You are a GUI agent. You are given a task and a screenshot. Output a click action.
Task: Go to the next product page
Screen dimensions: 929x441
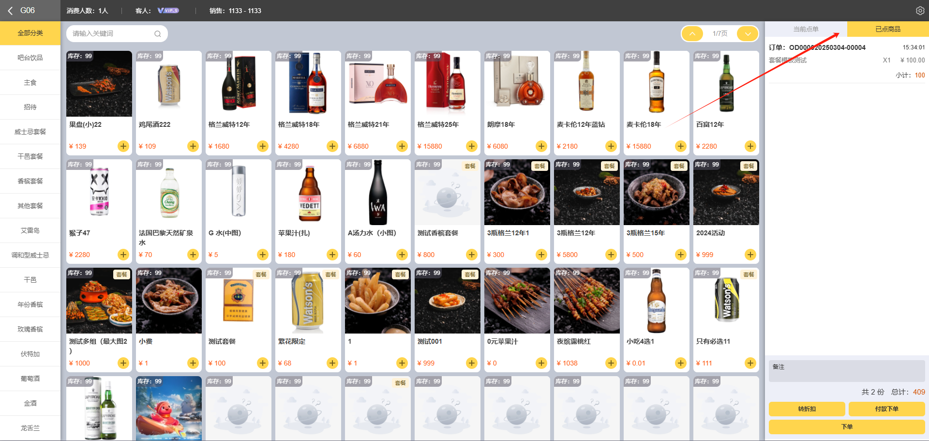pos(748,34)
